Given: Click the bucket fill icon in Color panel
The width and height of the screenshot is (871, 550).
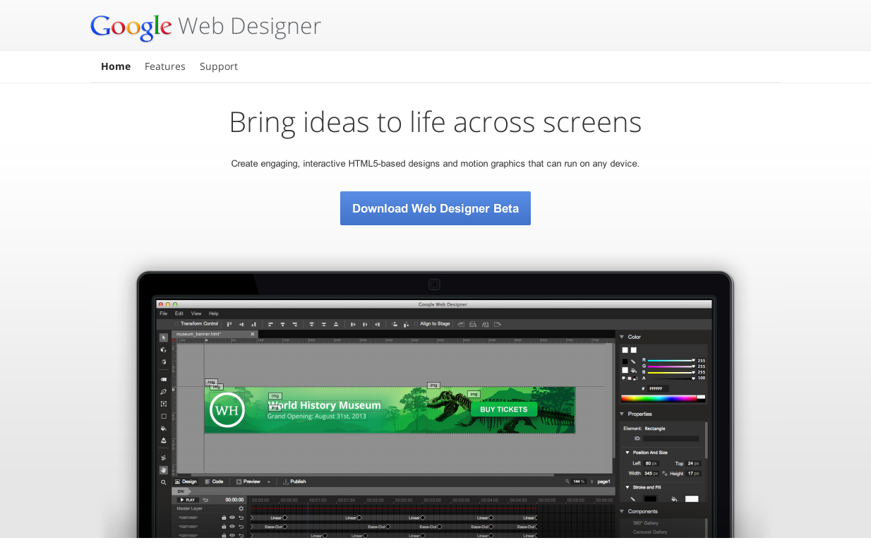Looking at the screenshot, I should [x=634, y=371].
